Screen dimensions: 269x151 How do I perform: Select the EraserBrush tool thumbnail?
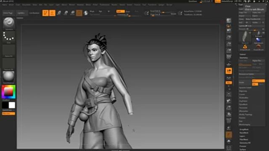coord(258,47)
